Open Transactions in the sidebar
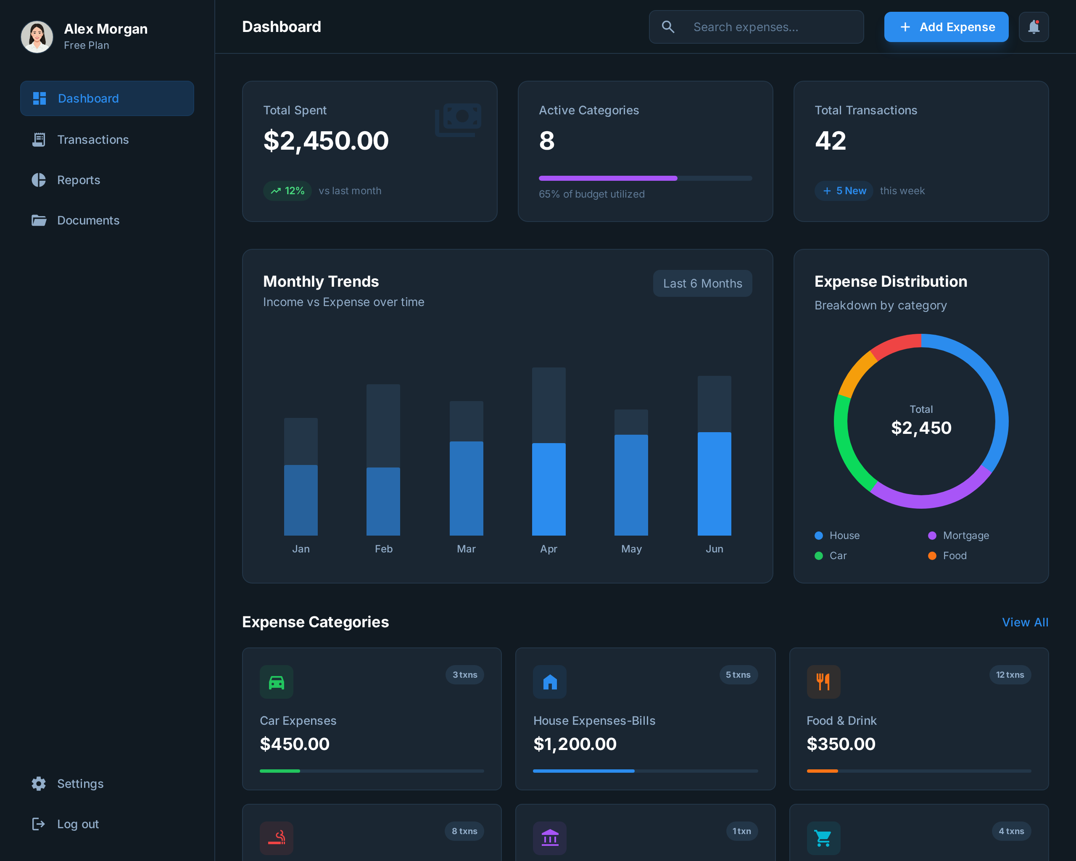This screenshot has height=861, width=1076. point(93,140)
